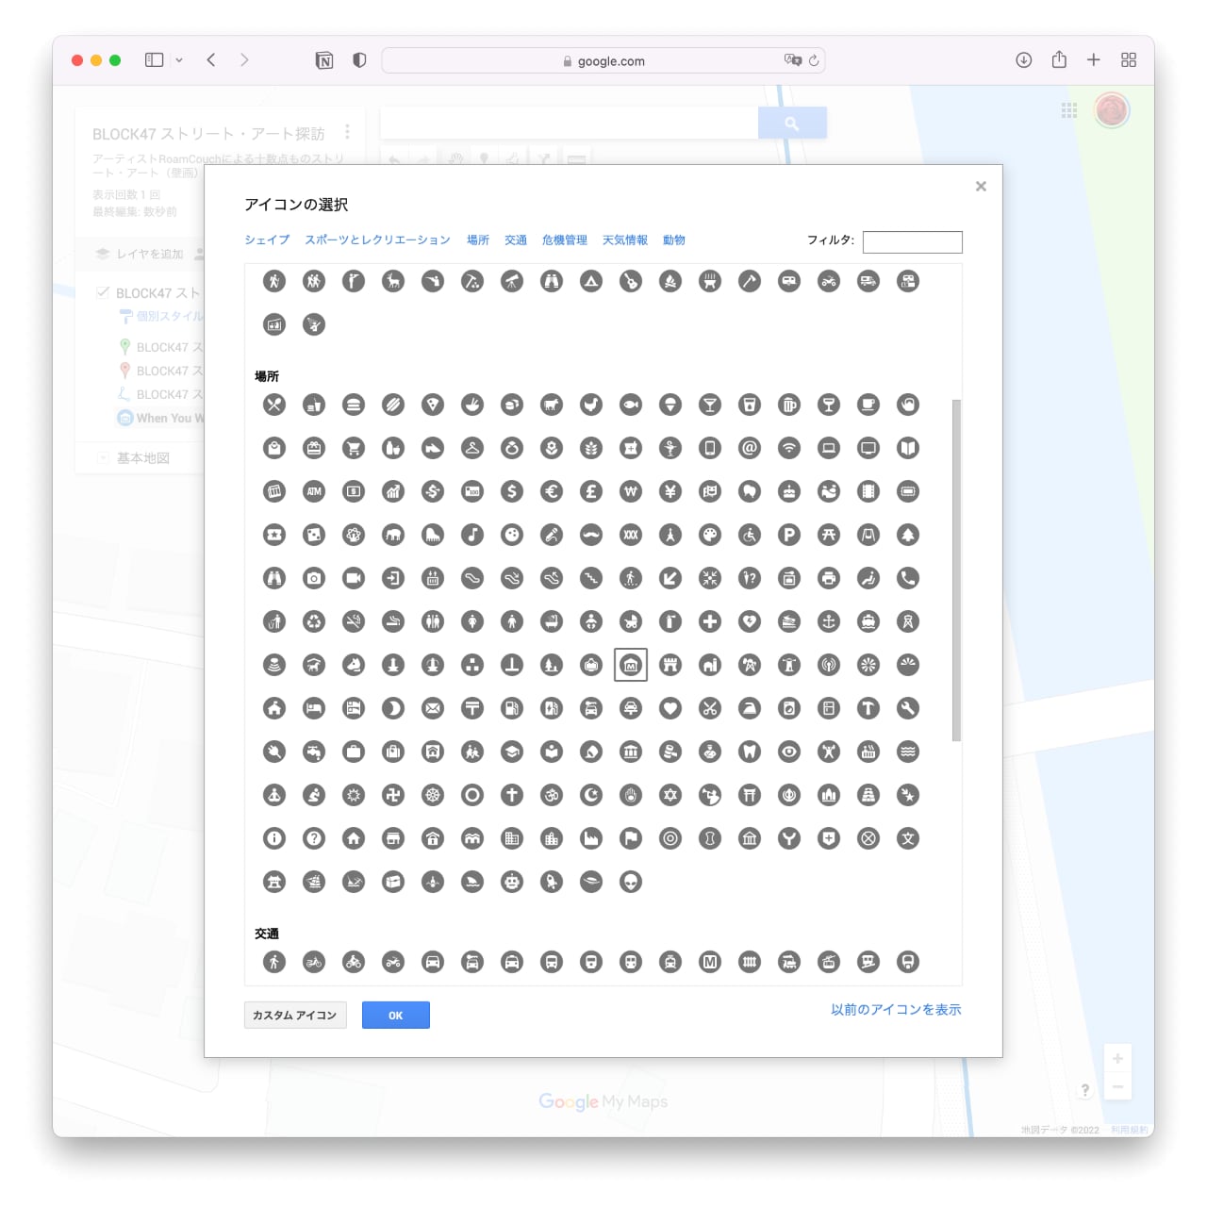Jump to スポーツとレクリエーション category
The image size is (1207, 1207).
point(377,240)
